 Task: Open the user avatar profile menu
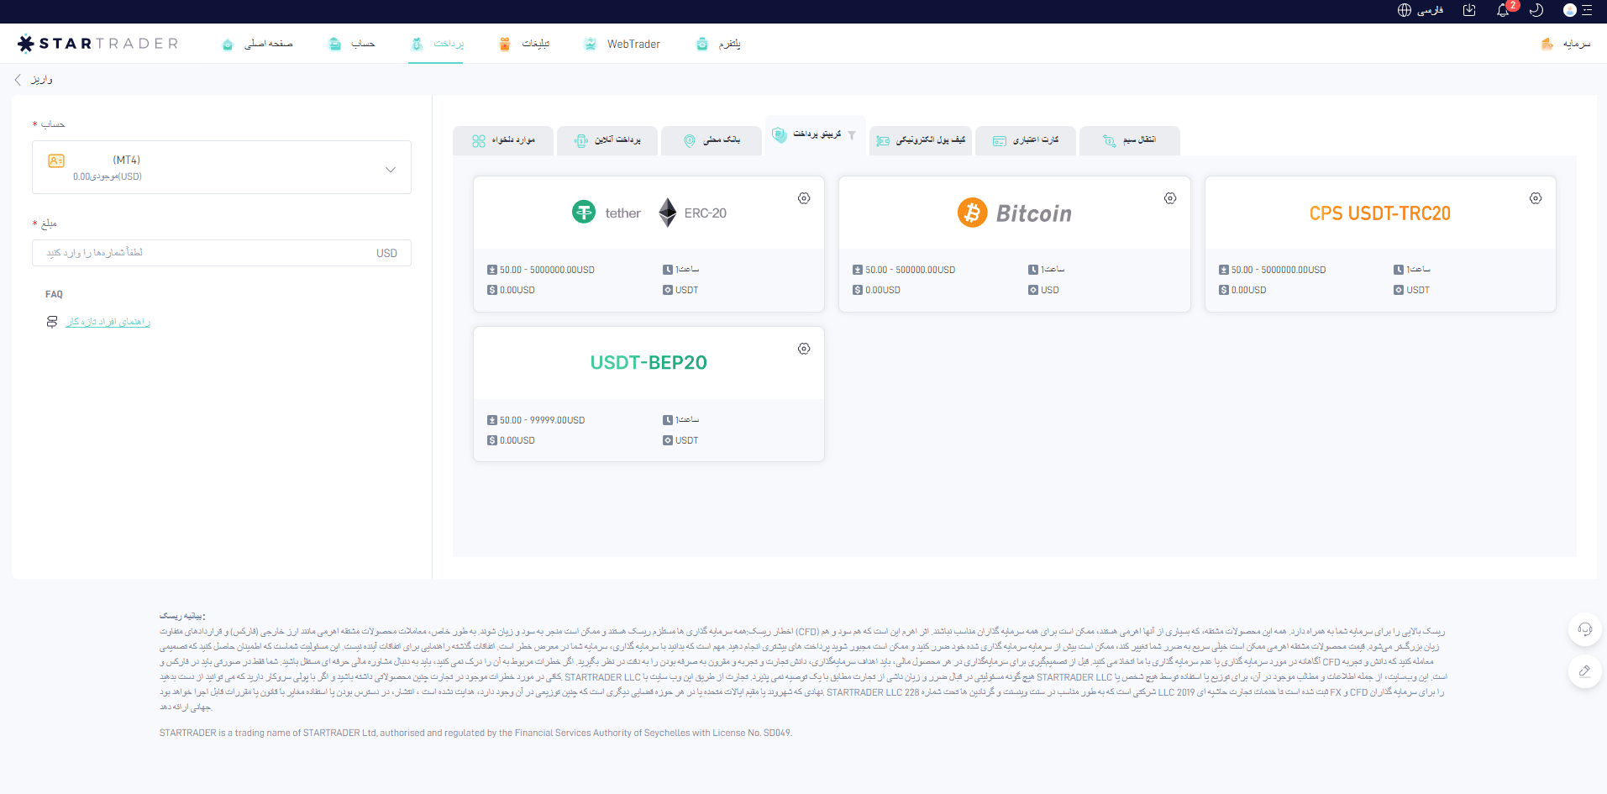(x=1569, y=10)
